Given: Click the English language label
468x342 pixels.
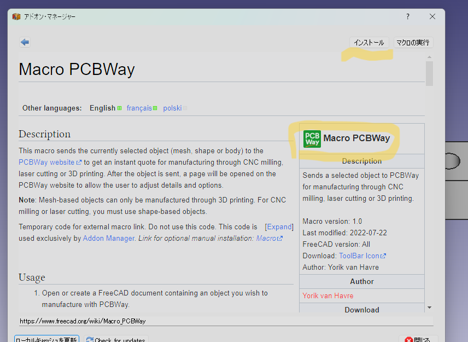Looking at the screenshot, I should point(102,108).
